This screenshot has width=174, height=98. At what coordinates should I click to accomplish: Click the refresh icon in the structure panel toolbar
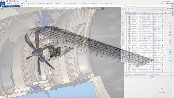(x=126, y=8)
